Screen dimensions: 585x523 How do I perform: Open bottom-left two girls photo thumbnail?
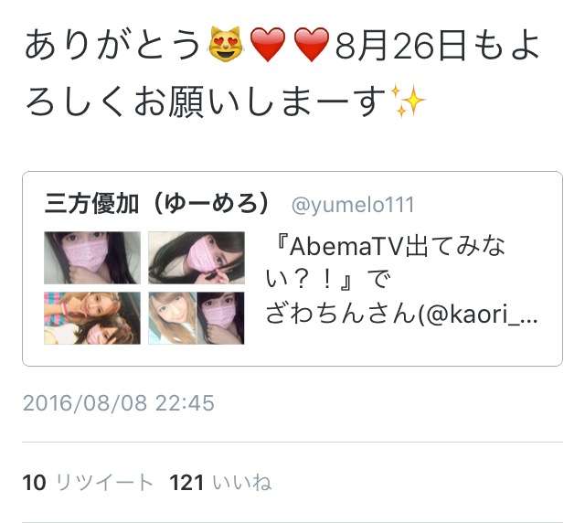click(92, 318)
